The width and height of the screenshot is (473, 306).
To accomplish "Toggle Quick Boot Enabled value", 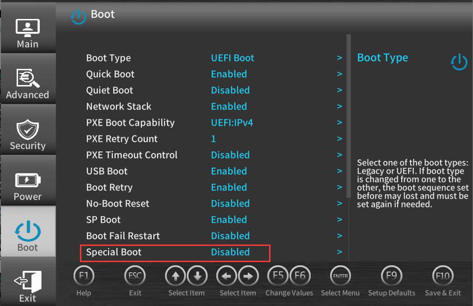I will coord(229,74).
